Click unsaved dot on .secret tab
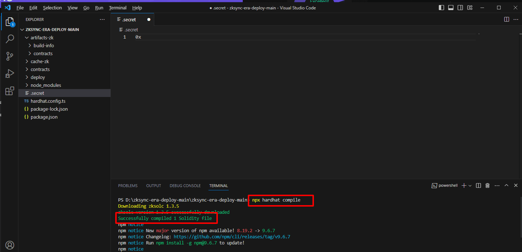The image size is (522, 252). pyautogui.click(x=148, y=19)
